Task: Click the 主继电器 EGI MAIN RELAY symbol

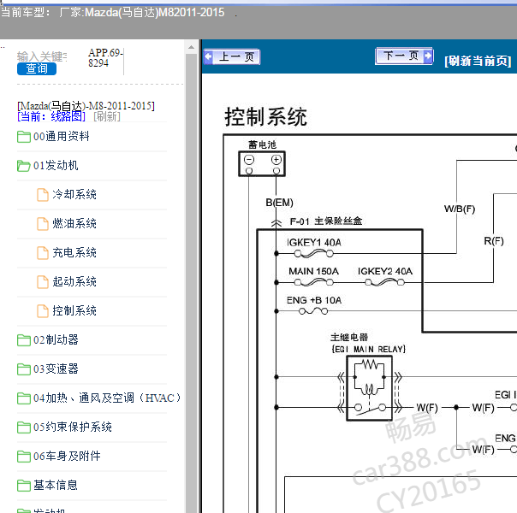Action: (369, 388)
